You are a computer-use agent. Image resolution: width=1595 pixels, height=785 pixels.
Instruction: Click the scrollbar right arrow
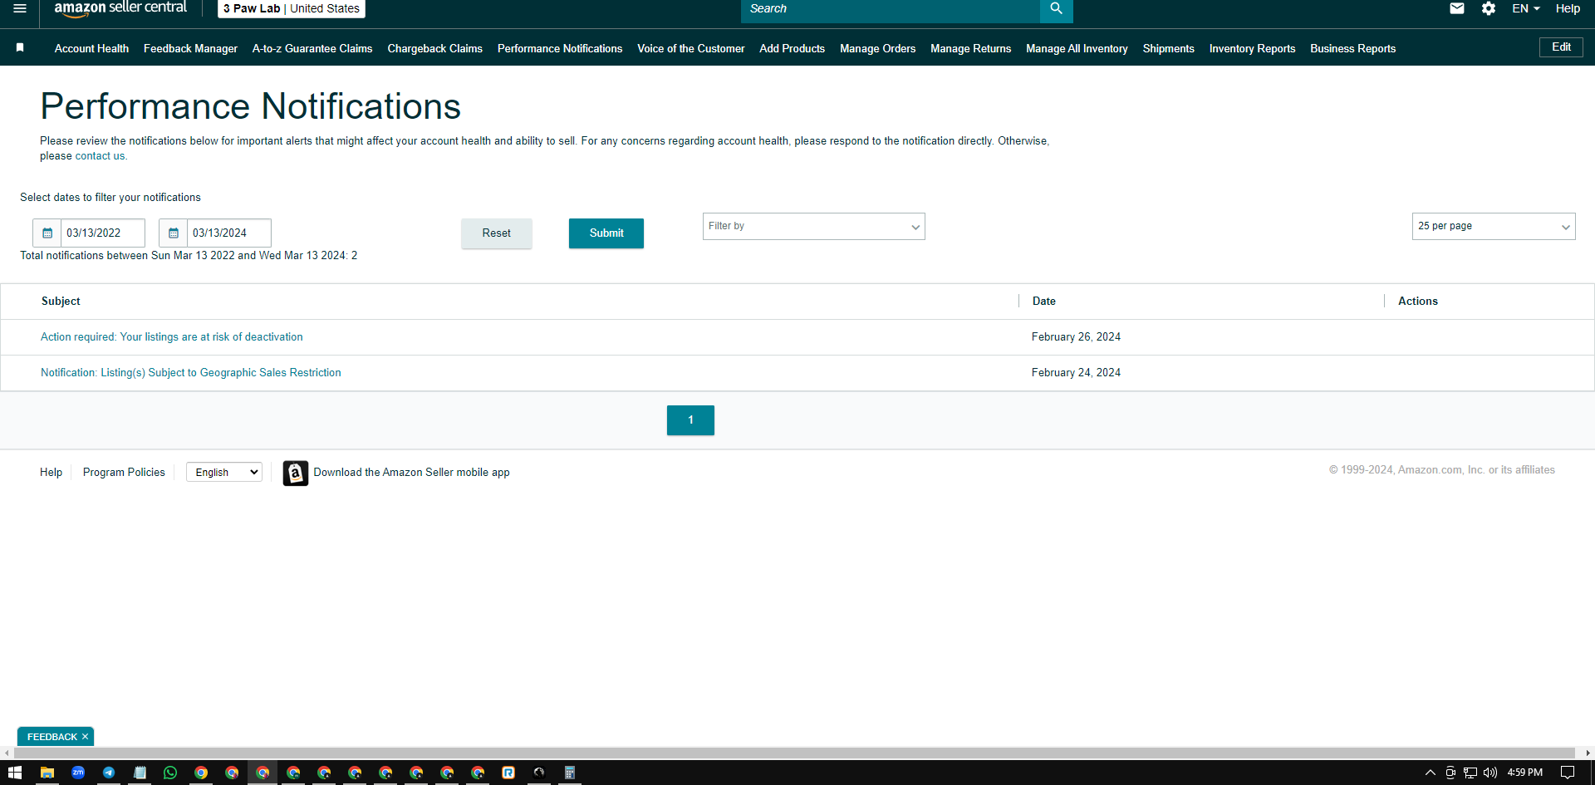tap(1588, 753)
